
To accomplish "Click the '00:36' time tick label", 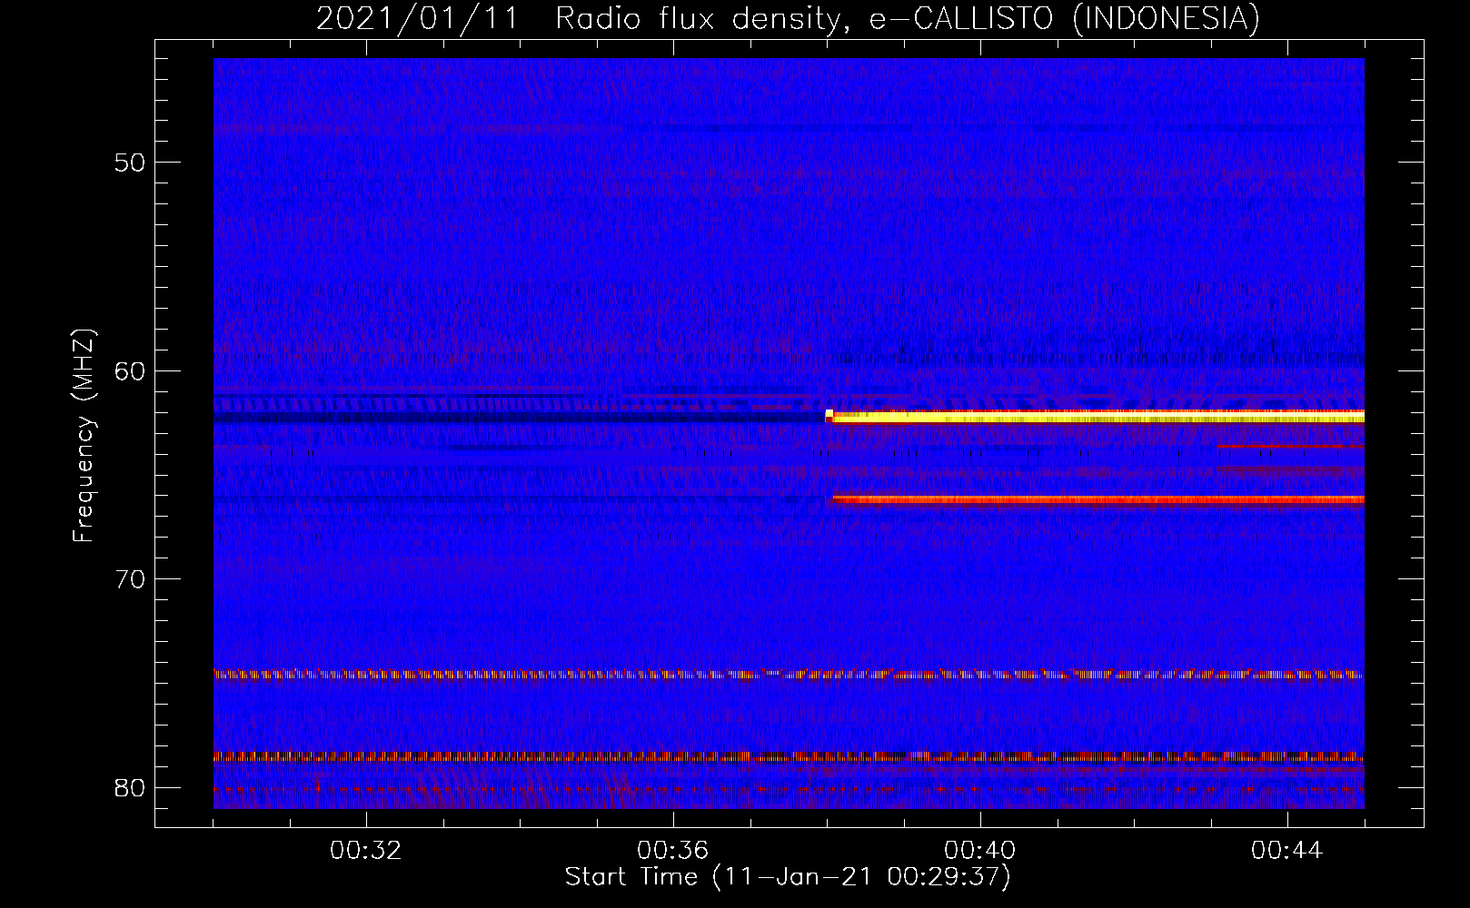I will pyautogui.click(x=673, y=851).
